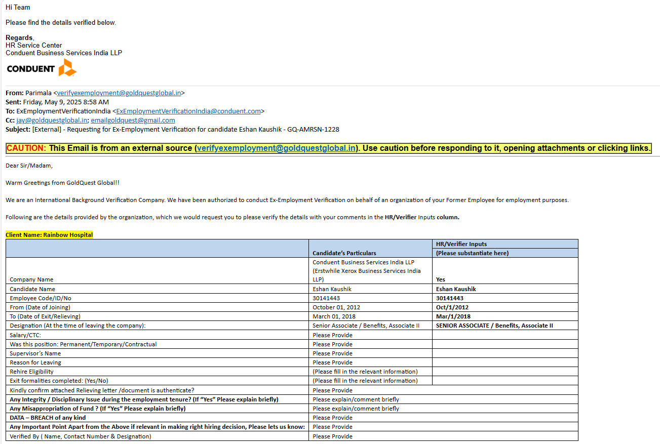Open the sender's verifyexemployment email link in From
The image size is (660, 444).
(119, 93)
